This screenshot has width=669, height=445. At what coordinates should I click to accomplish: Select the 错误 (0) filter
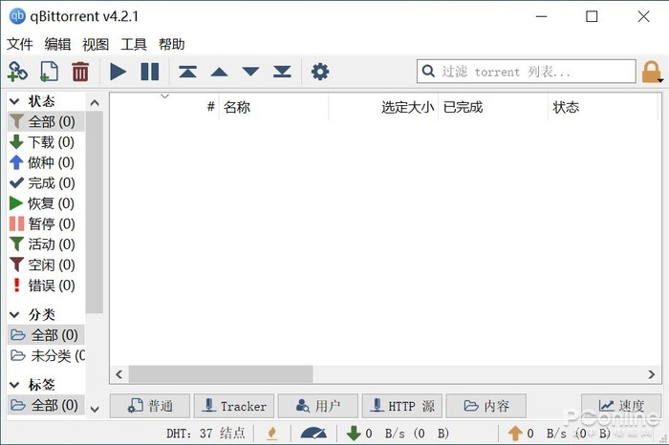[x=46, y=286]
